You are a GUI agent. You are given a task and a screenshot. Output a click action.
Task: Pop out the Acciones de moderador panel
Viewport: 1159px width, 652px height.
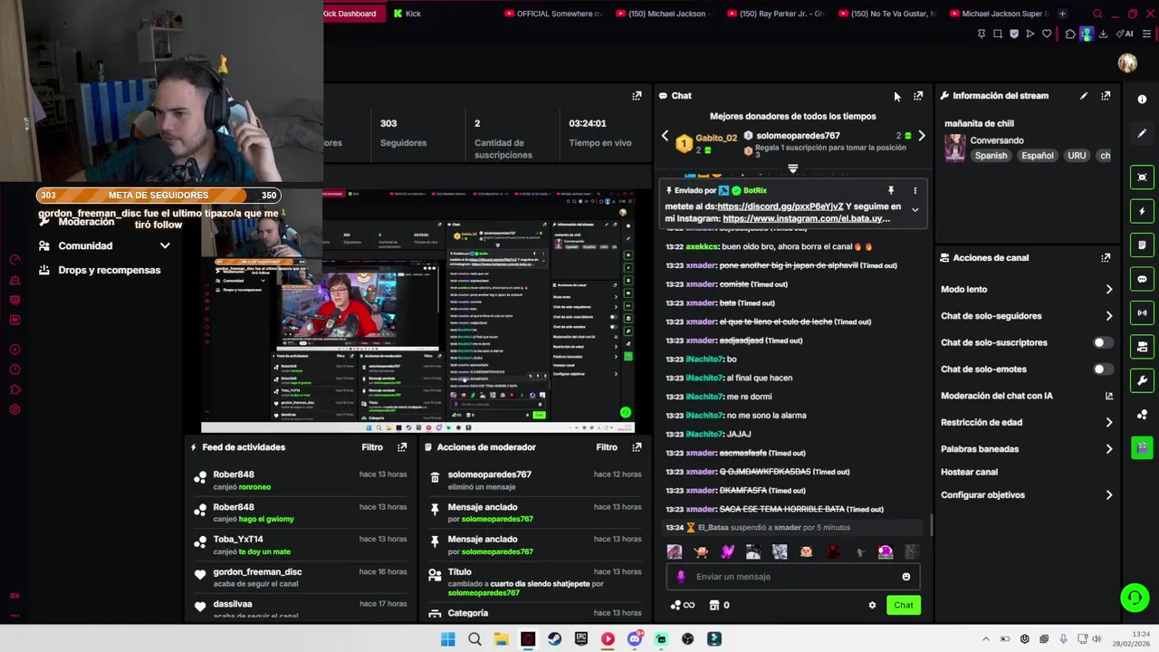[637, 446]
